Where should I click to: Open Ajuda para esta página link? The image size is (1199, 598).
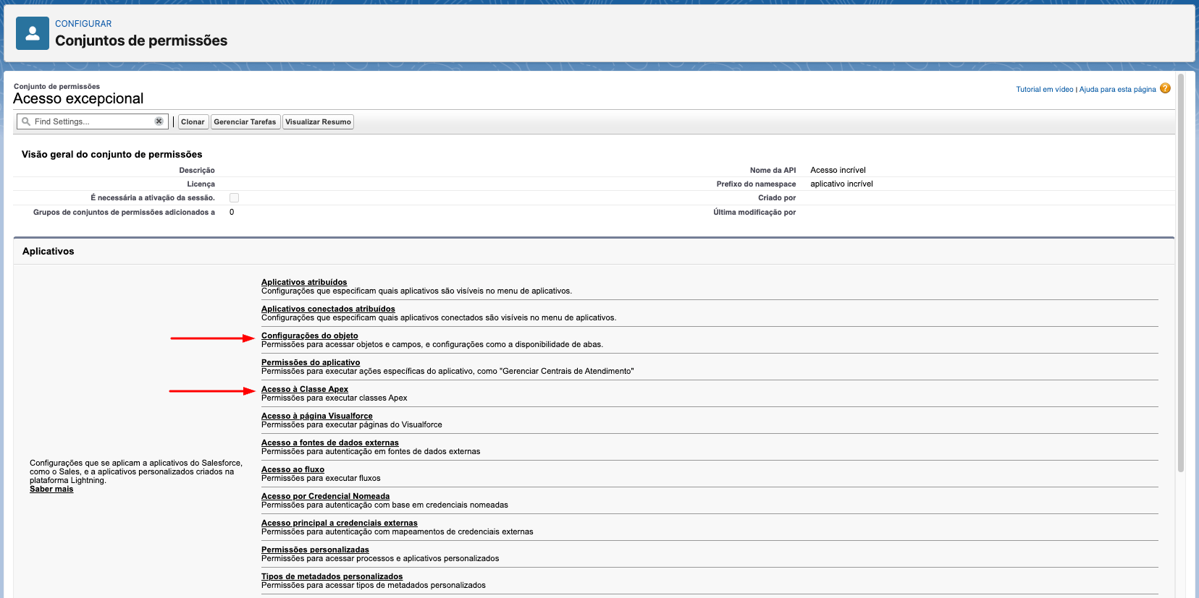(x=1117, y=90)
